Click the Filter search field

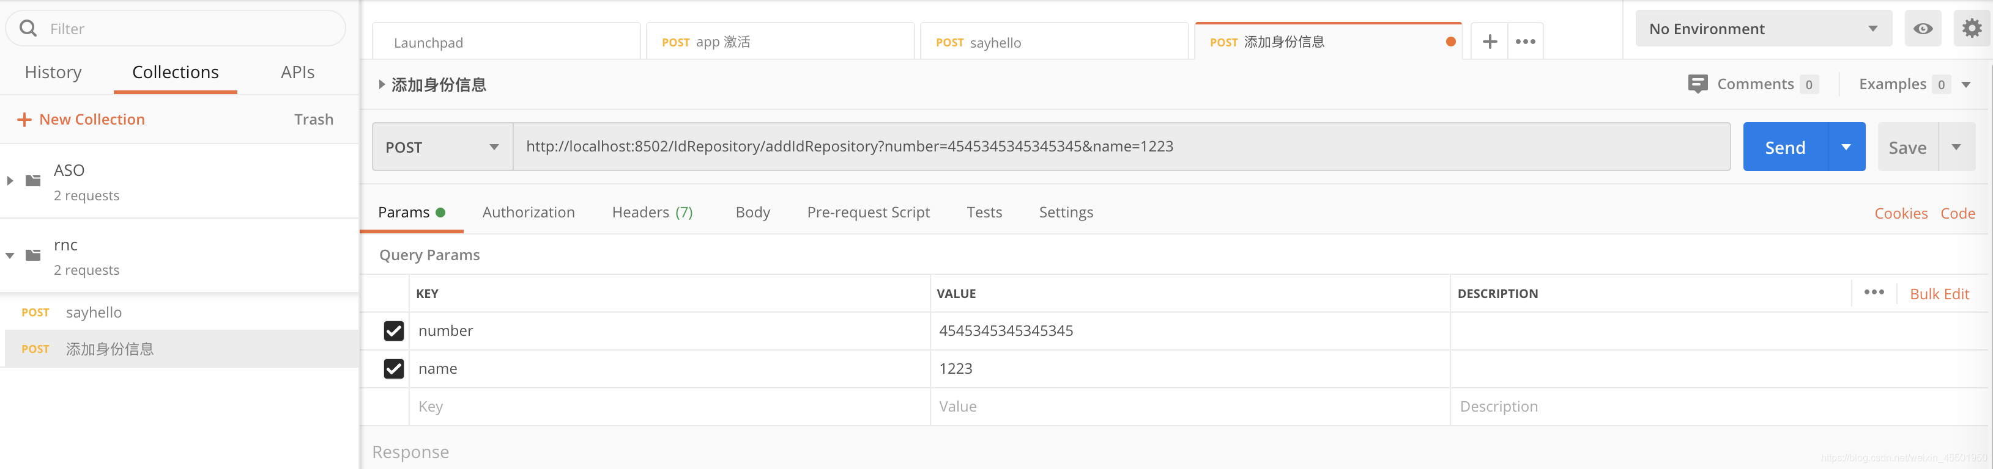(x=176, y=29)
